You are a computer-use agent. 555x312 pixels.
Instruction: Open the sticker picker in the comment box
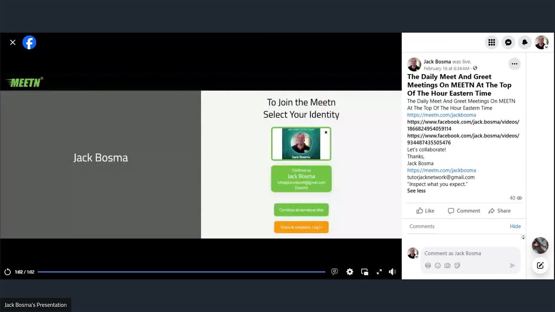457,266
